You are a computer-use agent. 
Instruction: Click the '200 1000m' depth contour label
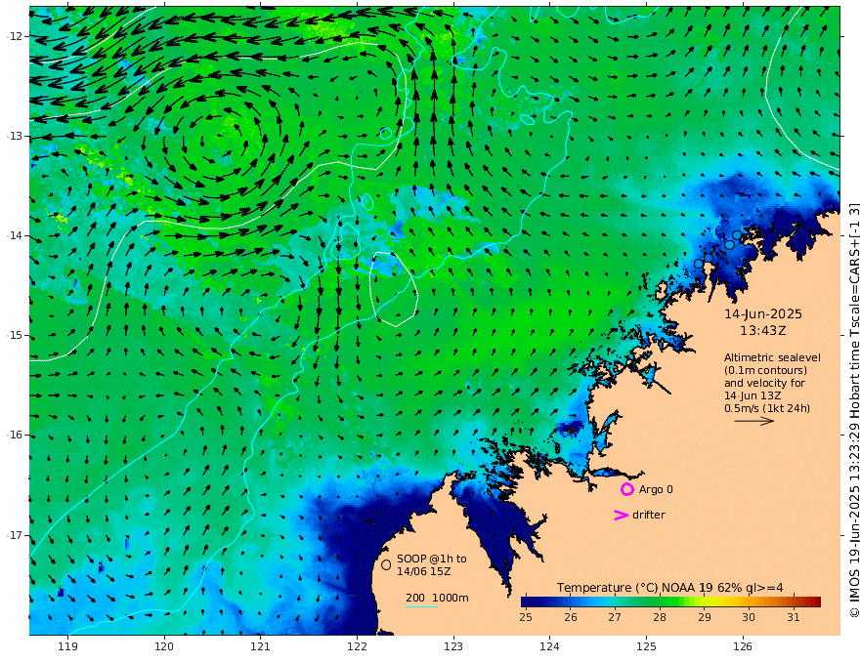click(x=437, y=598)
